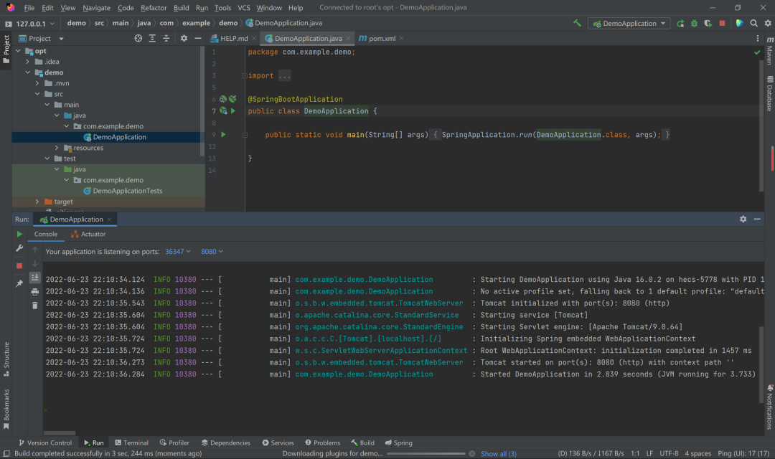Screen dimensions: 775x459
Task: Open the Navigate menu
Action: tap(96, 8)
